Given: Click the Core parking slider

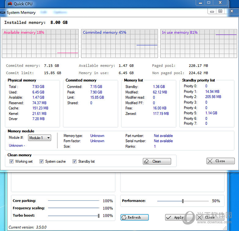Looking at the screenshot, I should [x=73, y=201].
